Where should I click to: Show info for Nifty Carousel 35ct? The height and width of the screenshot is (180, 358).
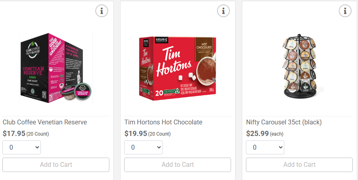pos(345,11)
